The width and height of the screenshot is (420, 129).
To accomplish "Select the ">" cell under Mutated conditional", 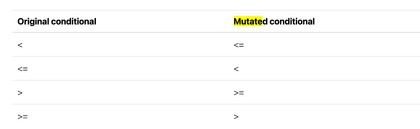I will 236,116.
